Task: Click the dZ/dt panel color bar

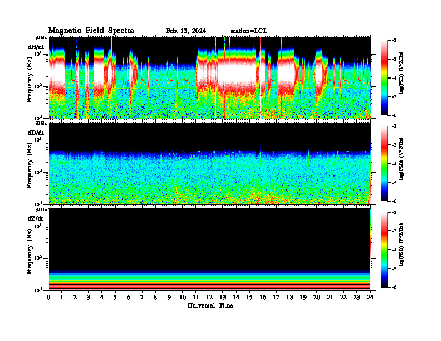Action: [384, 250]
